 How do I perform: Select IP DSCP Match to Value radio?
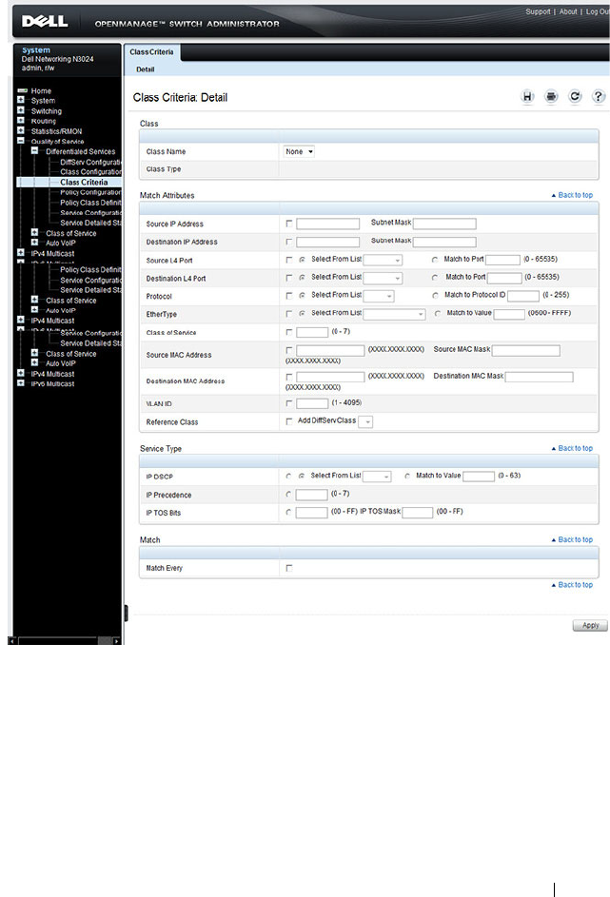tap(407, 476)
